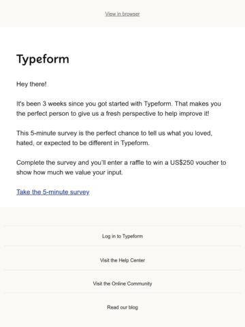
Task: Open the View in browser link
Action: coord(122,14)
